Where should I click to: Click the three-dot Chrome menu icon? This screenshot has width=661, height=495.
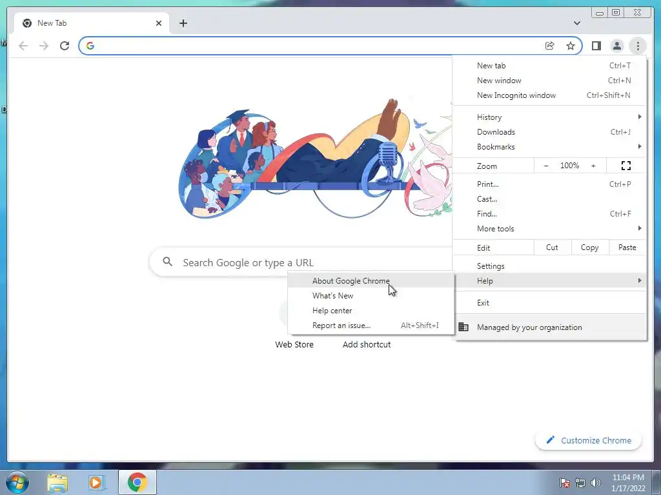point(638,46)
